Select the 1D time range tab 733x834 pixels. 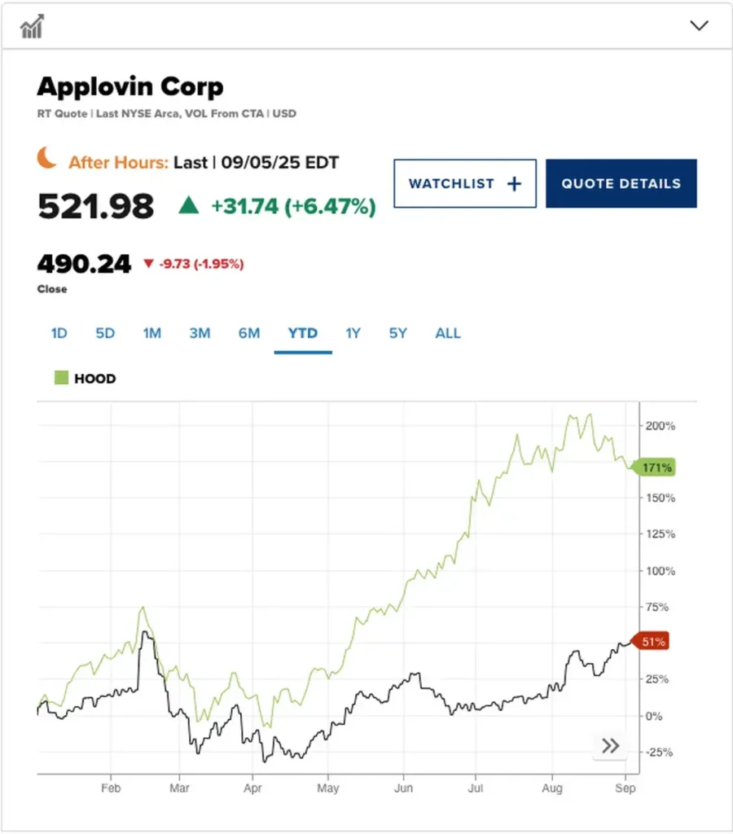(x=59, y=333)
